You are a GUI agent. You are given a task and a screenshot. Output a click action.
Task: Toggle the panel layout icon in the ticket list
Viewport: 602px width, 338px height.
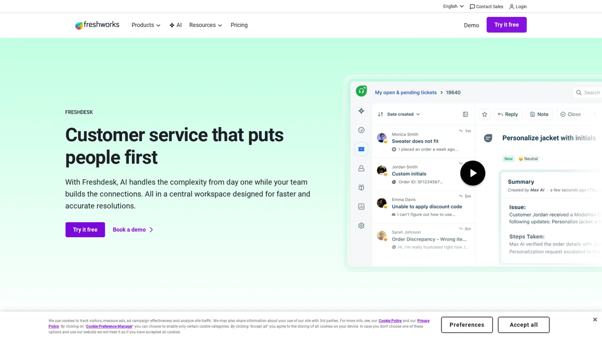(x=466, y=114)
